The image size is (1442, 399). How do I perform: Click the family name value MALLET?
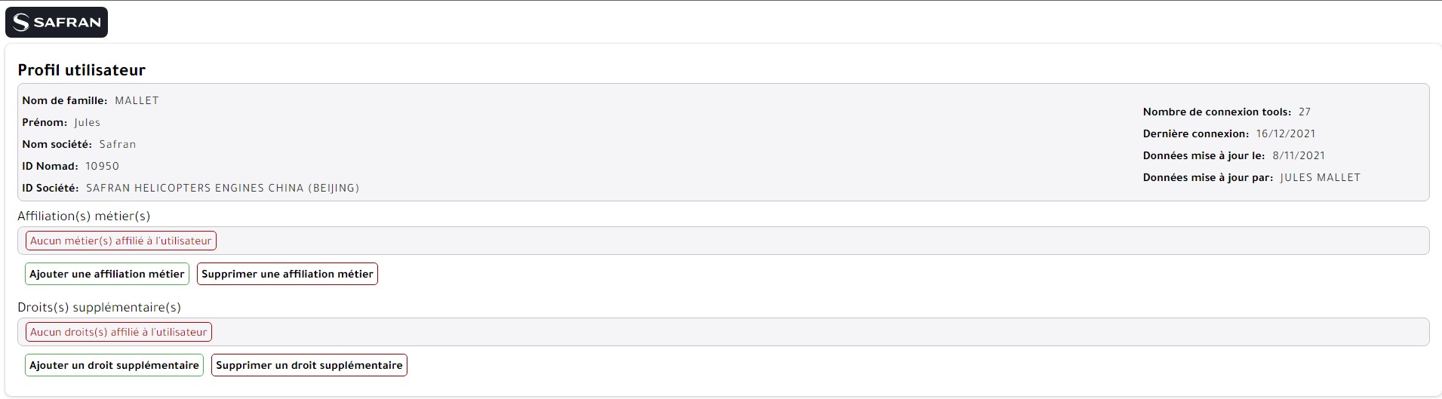(x=137, y=100)
